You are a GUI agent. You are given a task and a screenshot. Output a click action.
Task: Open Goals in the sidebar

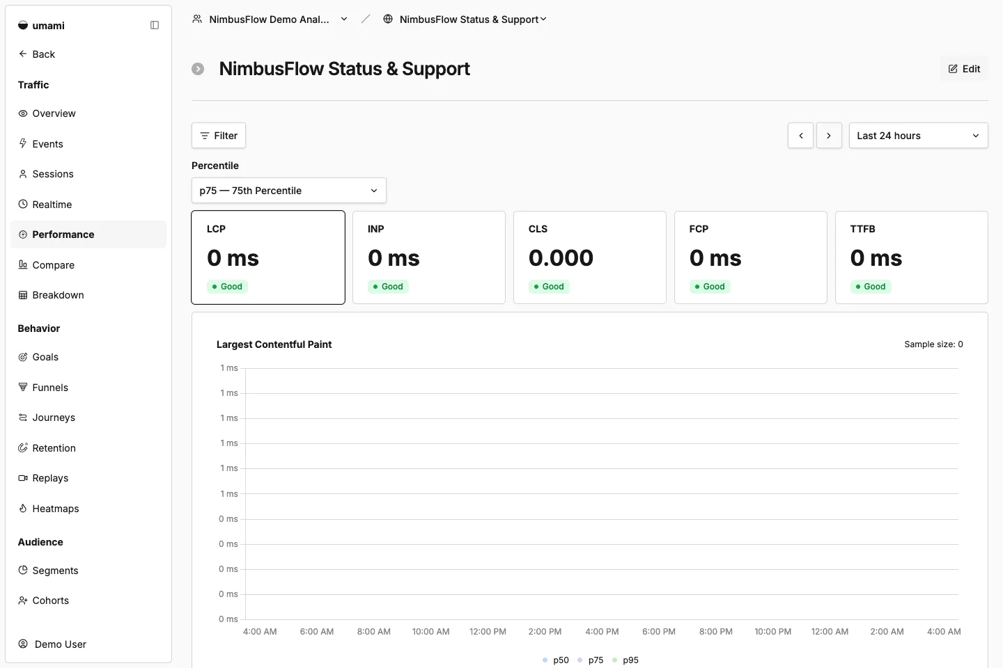(88, 357)
